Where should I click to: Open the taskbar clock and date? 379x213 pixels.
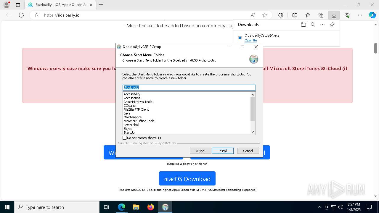(354, 207)
